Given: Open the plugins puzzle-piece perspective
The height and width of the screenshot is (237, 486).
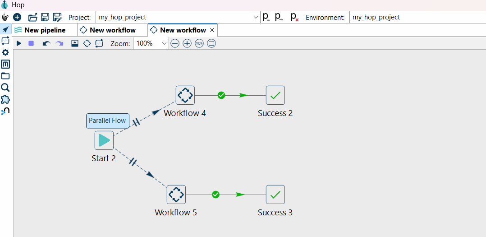Looking at the screenshot, I should coord(5,99).
